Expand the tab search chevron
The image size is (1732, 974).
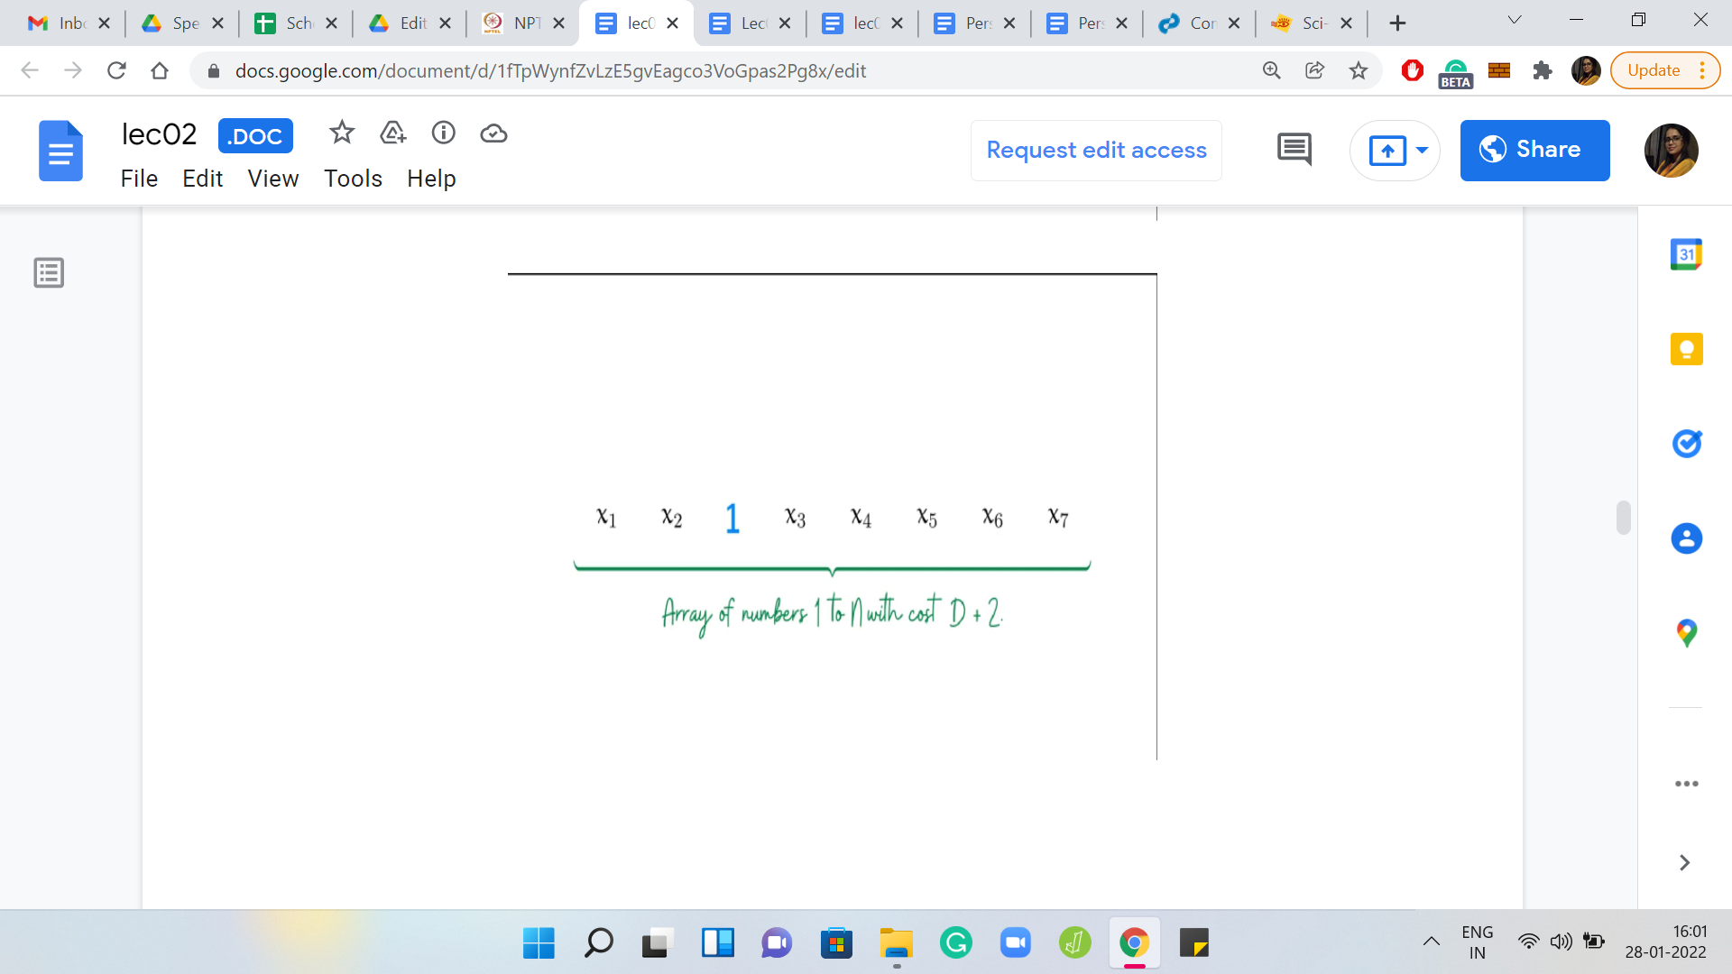[1514, 20]
